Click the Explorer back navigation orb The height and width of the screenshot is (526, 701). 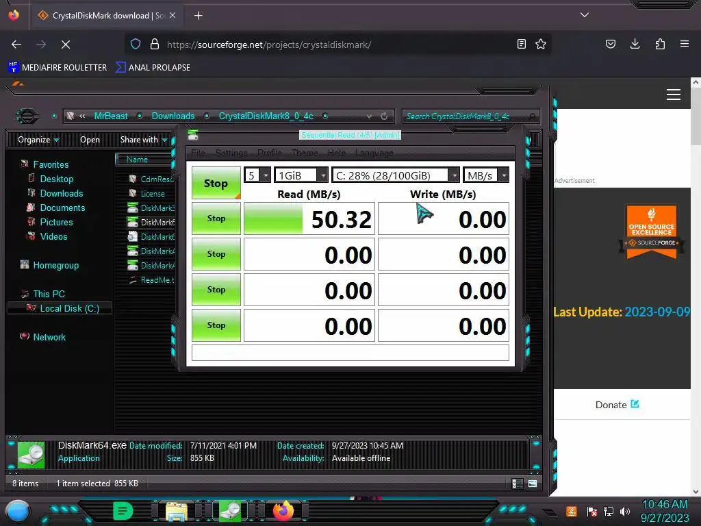tap(27, 116)
